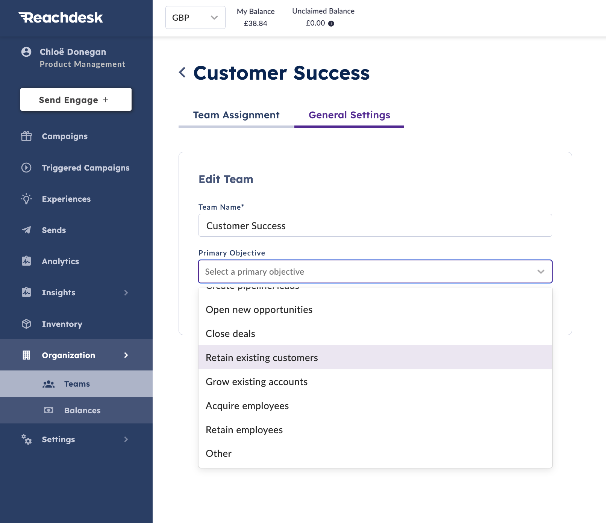Click the Unclaimed Balance info icon
Screen dimensions: 606x523
pyautogui.click(x=331, y=23)
